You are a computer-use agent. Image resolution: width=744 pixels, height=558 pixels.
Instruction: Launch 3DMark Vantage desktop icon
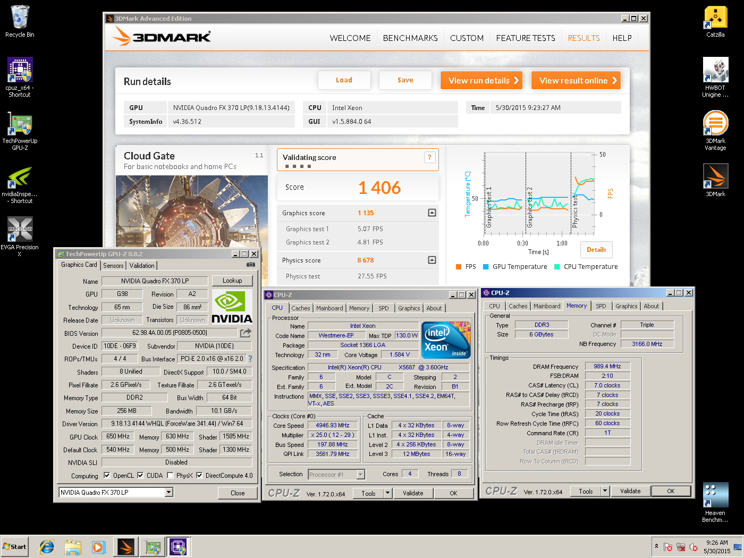(x=715, y=131)
